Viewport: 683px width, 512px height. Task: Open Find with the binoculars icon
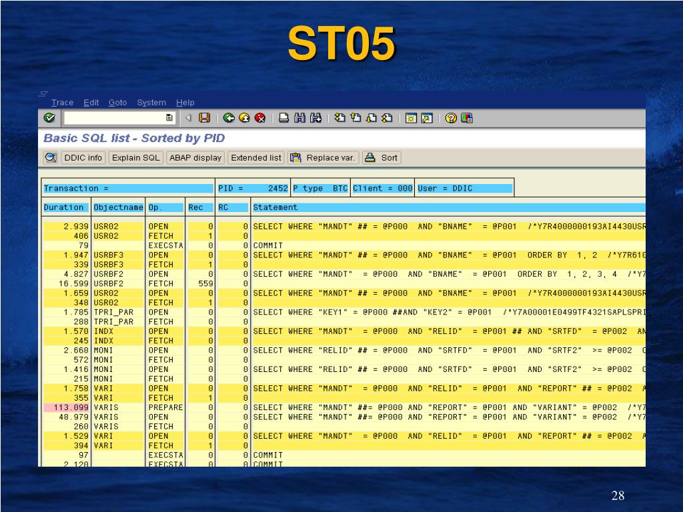point(299,117)
